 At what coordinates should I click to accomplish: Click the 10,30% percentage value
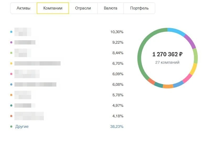117,32
